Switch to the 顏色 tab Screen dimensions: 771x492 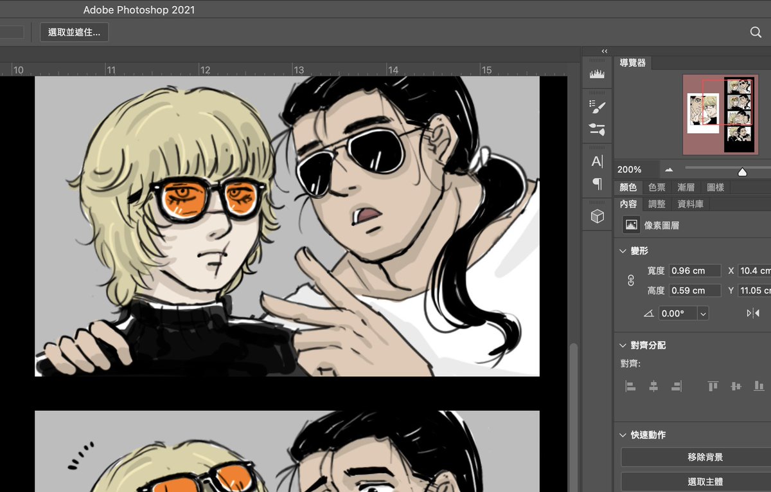(x=628, y=187)
